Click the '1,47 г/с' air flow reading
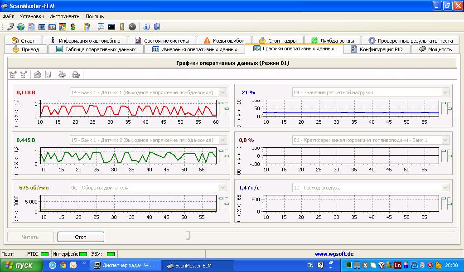The image size is (464, 272). click(249, 188)
